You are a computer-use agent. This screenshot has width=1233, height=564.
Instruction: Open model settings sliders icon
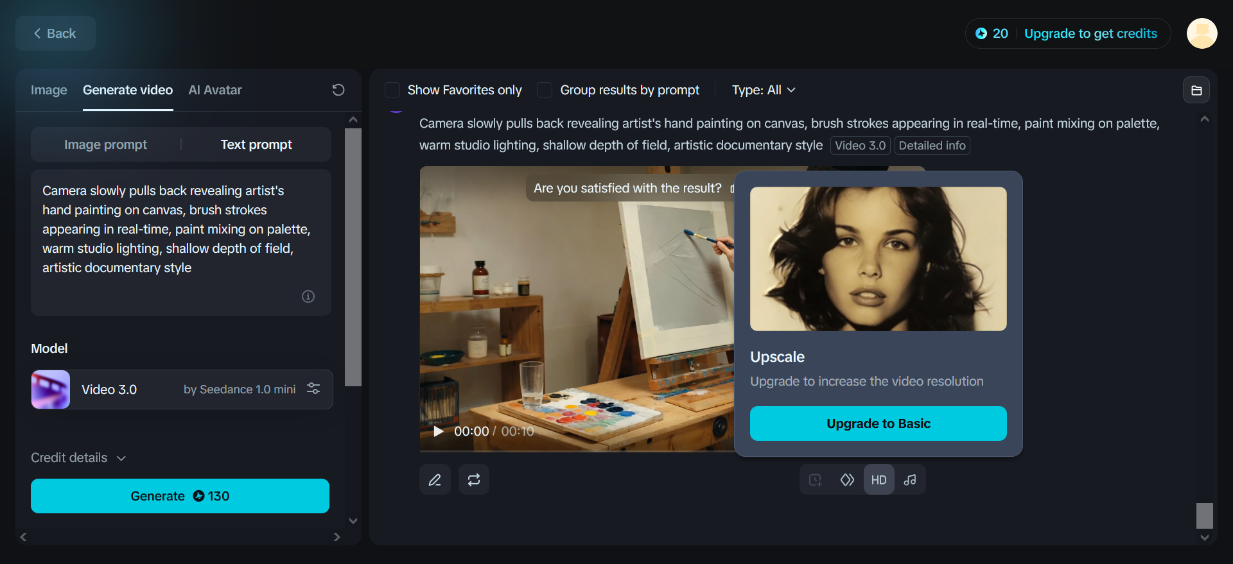[313, 388]
